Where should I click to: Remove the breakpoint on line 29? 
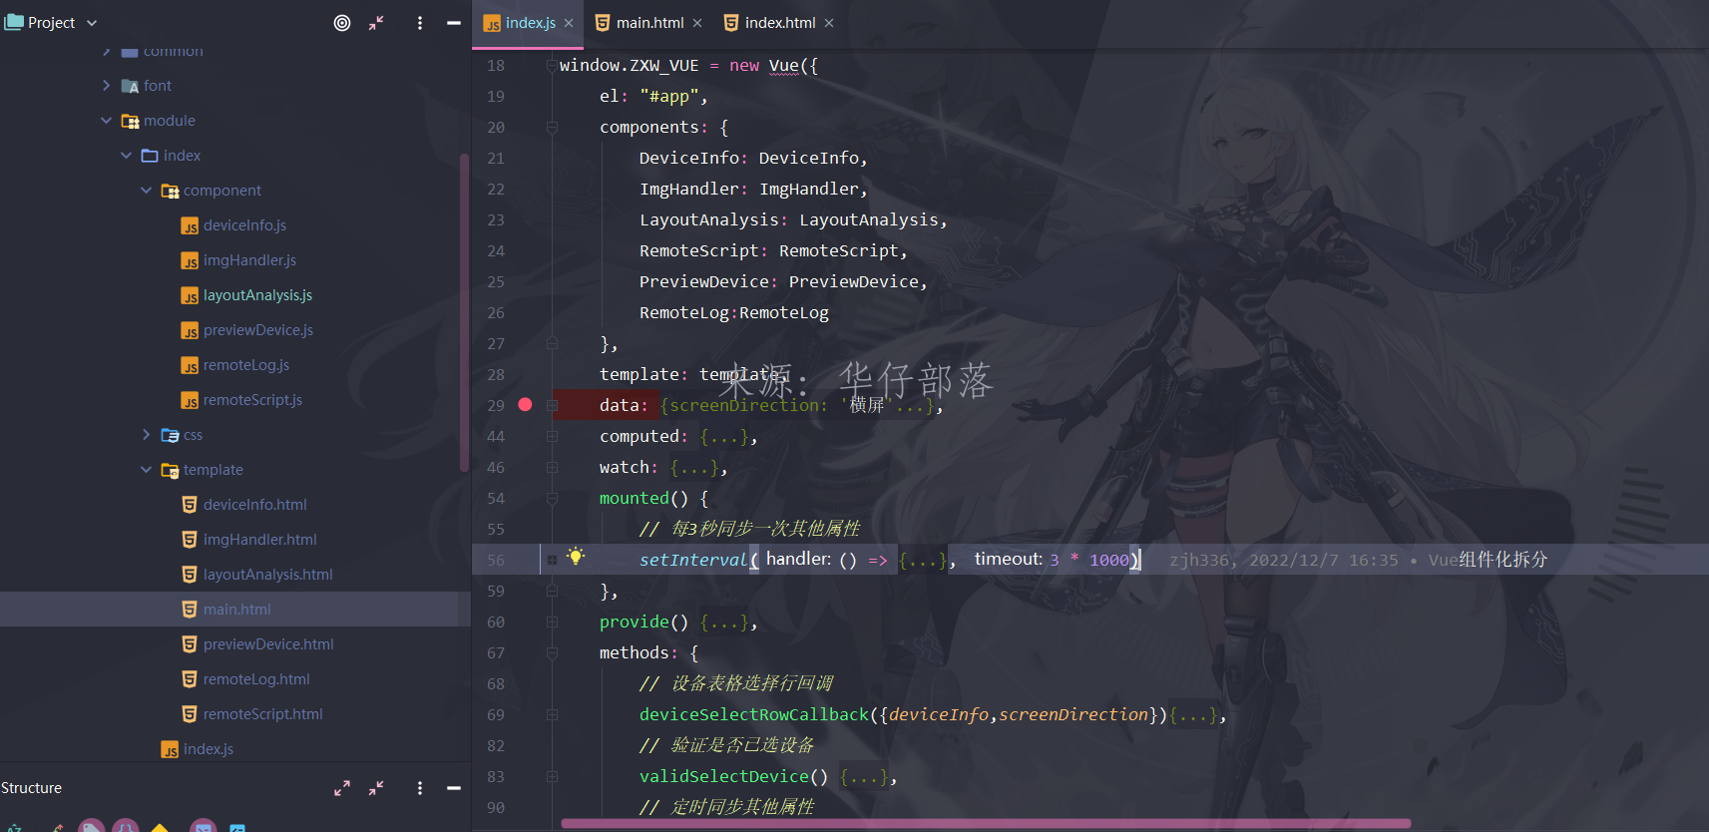(525, 405)
